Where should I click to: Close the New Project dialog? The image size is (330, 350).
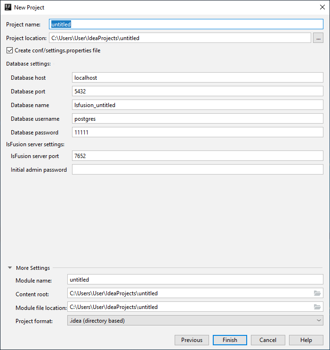(x=322, y=8)
